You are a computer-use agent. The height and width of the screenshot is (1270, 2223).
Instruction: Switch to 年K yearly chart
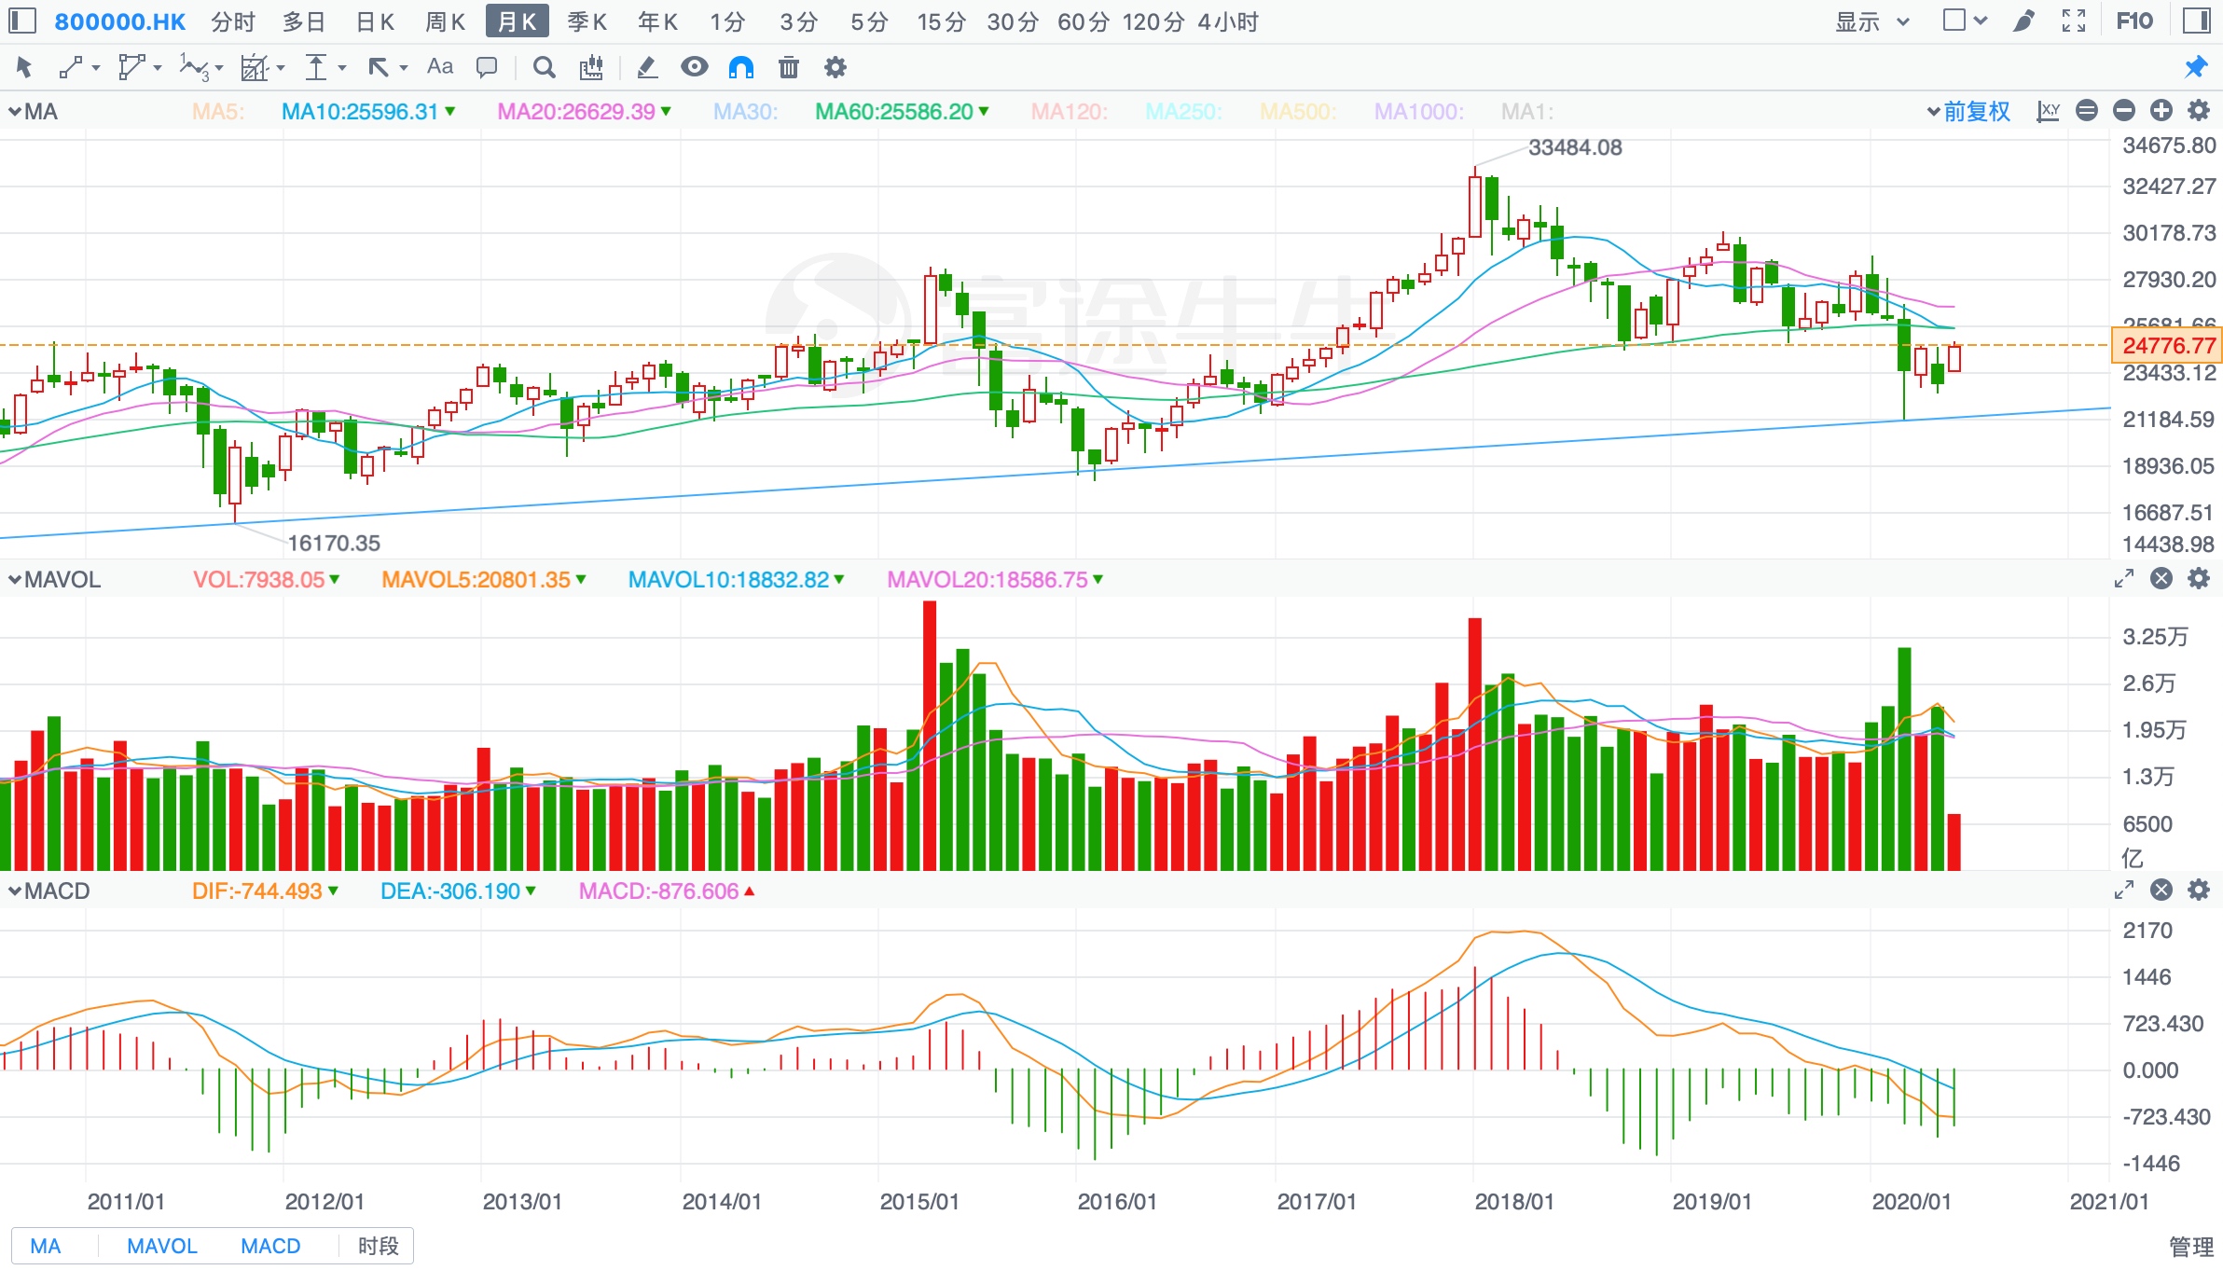pyautogui.click(x=657, y=21)
